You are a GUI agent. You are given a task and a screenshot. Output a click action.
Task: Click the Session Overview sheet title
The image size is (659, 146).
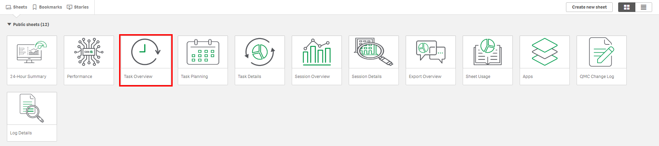[312, 77]
